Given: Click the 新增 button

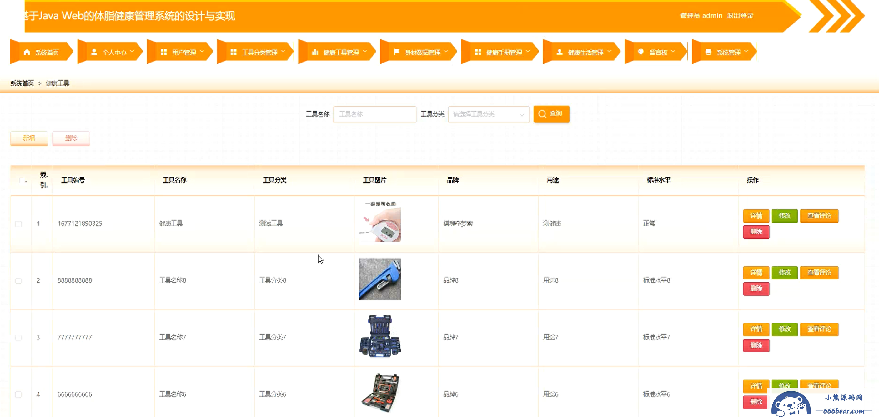Looking at the screenshot, I should 29,138.
